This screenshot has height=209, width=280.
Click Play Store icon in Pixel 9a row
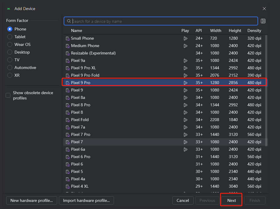pos(186,61)
